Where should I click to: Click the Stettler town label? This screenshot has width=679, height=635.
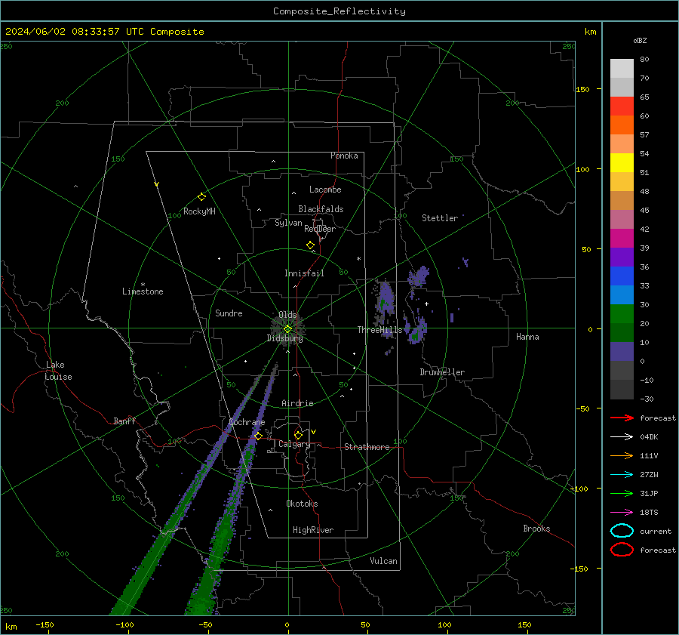pos(440,218)
